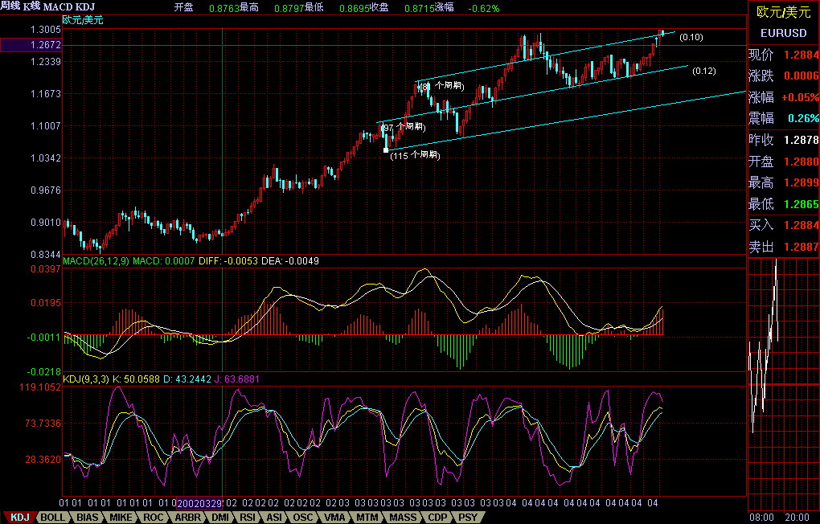Click the 20020329 crosshair date label
This screenshot has height=524, width=820.
pyautogui.click(x=199, y=503)
